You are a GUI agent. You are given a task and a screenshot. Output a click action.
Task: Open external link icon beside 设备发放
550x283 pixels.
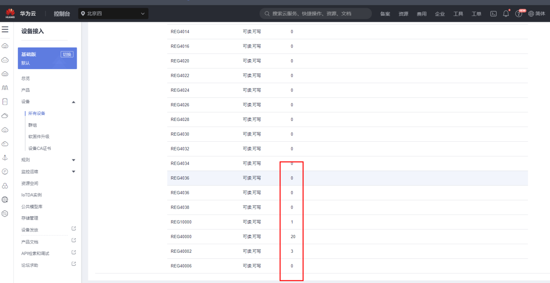74,229
